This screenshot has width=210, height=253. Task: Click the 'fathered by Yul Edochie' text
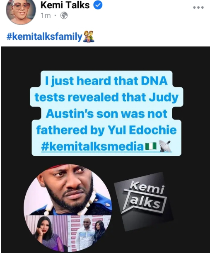pos(106,130)
